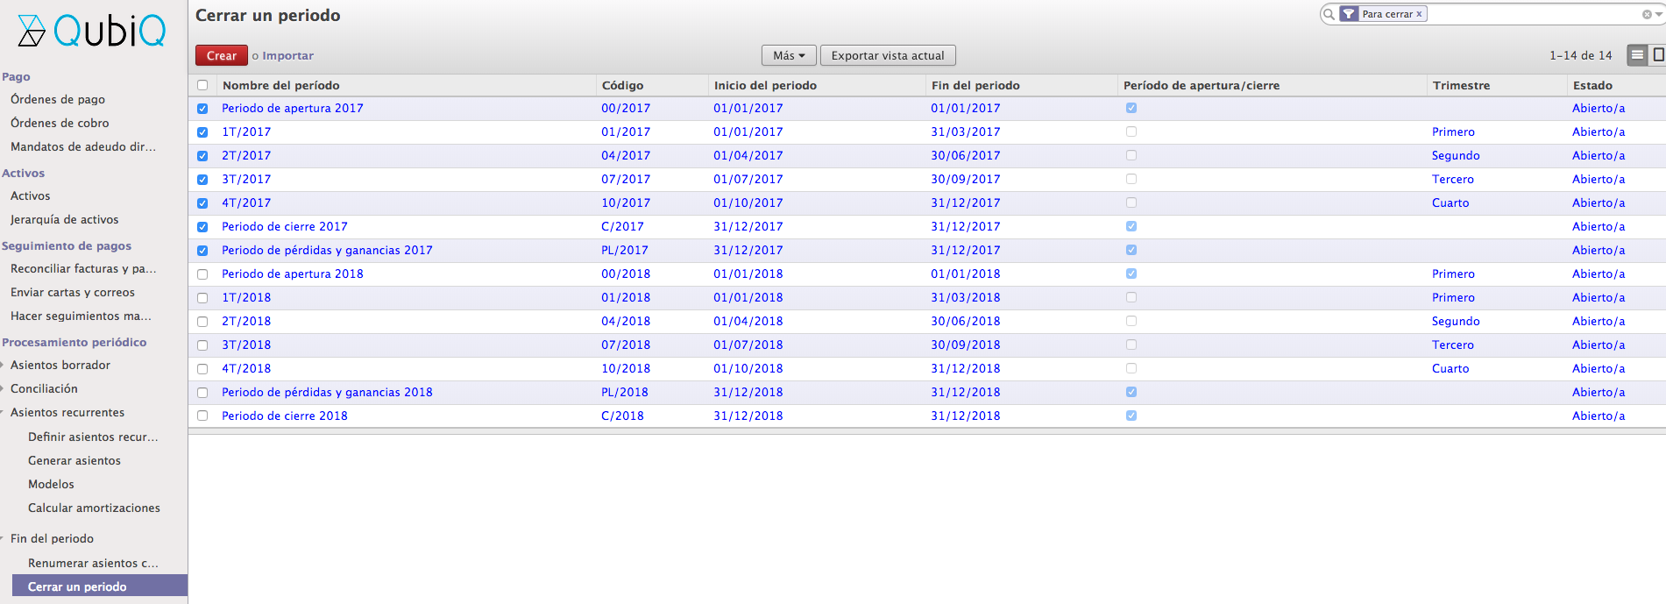Check the Periodo de apertura 2018 row

(x=202, y=274)
